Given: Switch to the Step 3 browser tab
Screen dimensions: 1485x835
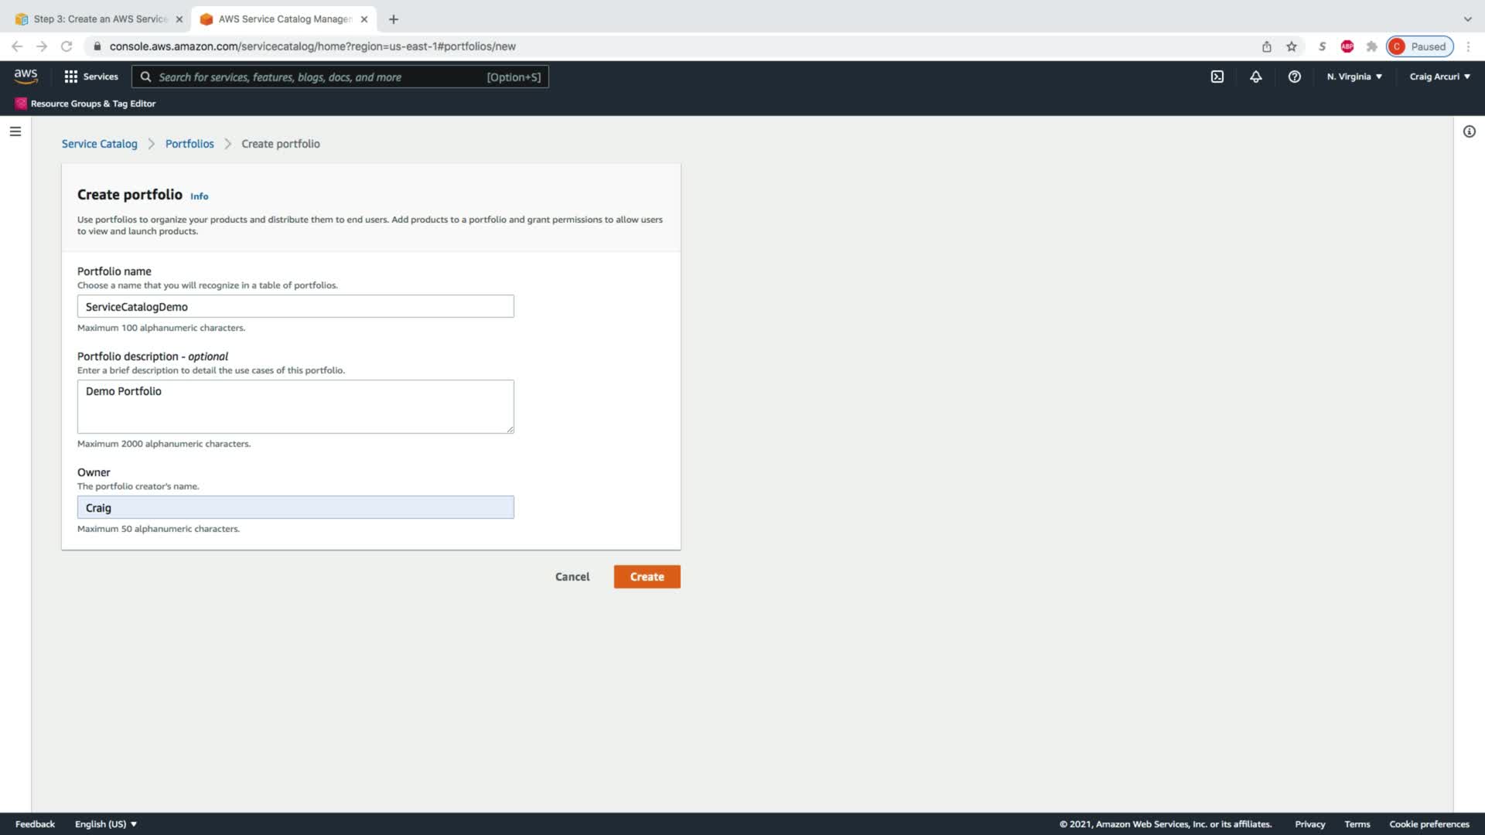Looking at the screenshot, I should (x=100, y=19).
